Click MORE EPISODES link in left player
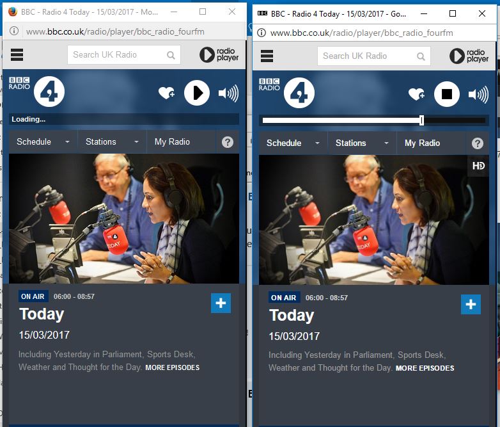The height and width of the screenshot is (427, 500). click(173, 367)
